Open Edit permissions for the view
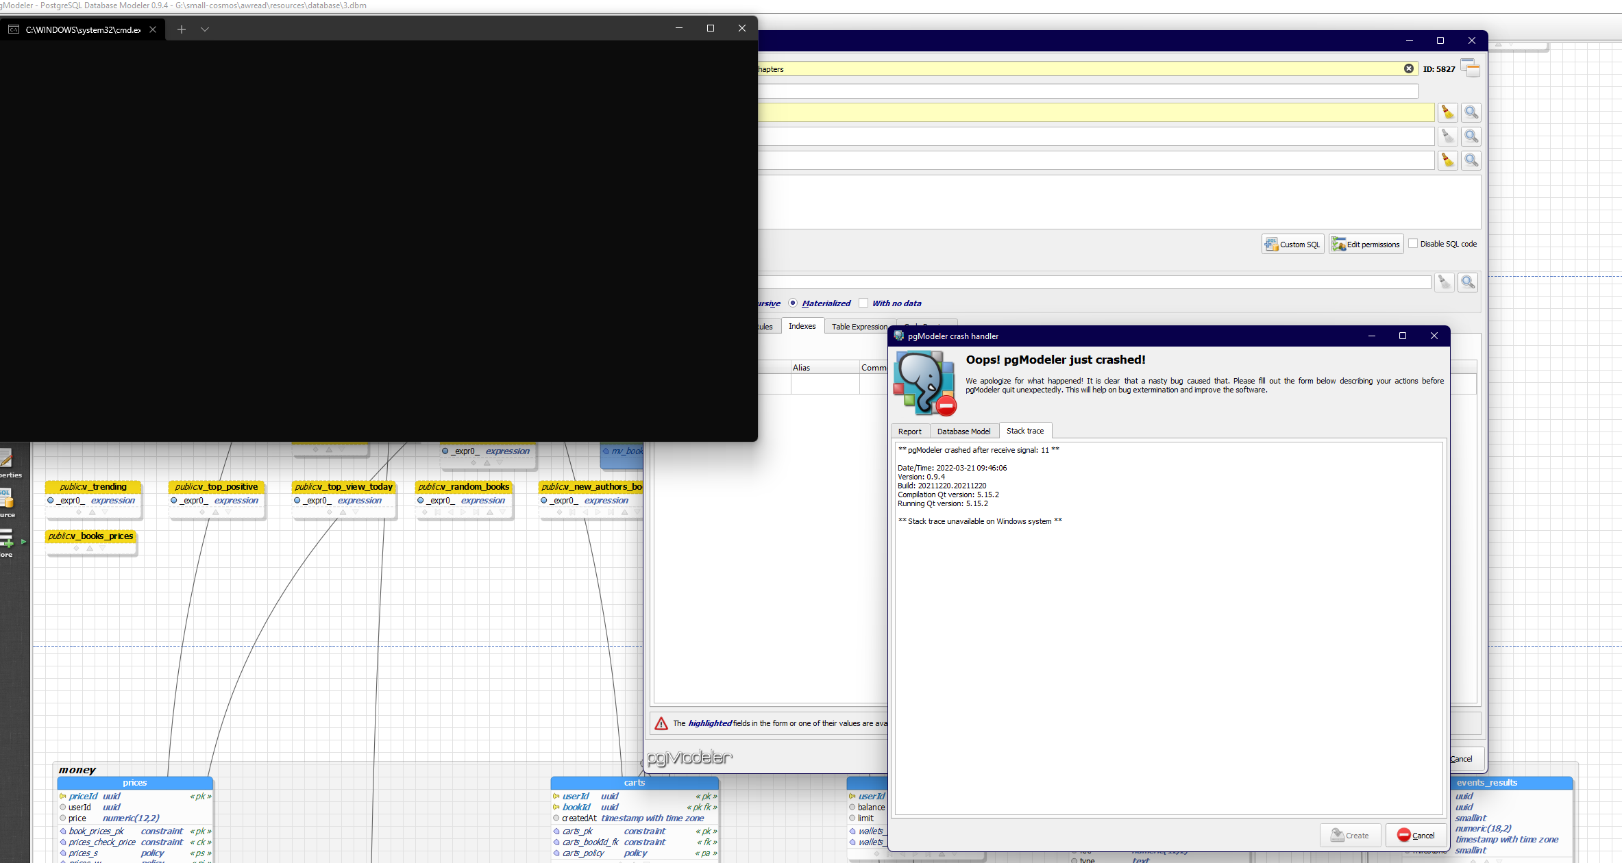 [x=1365, y=244]
